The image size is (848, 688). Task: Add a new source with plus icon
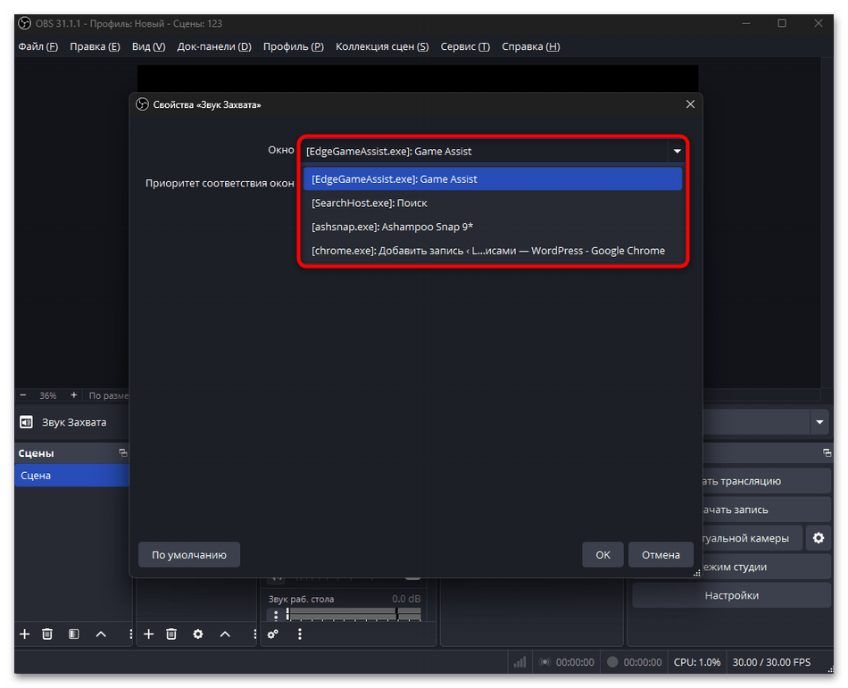149,634
